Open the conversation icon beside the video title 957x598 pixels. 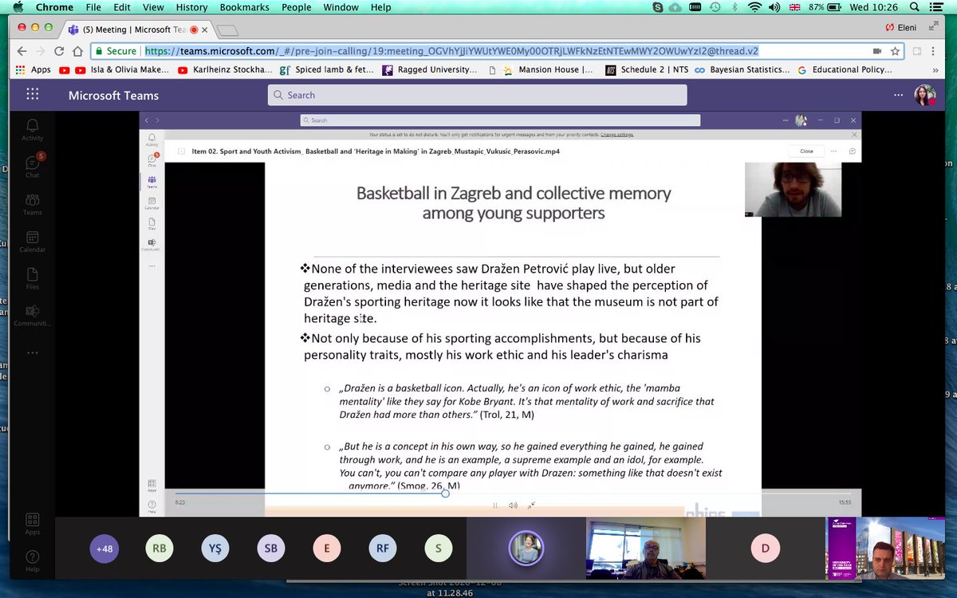tap(852, 151)
